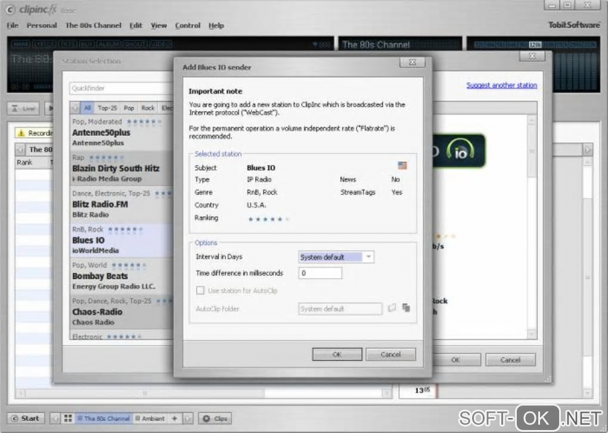Open the View menu
Screen dimensions: 608x433
click(x=159, y=25)
